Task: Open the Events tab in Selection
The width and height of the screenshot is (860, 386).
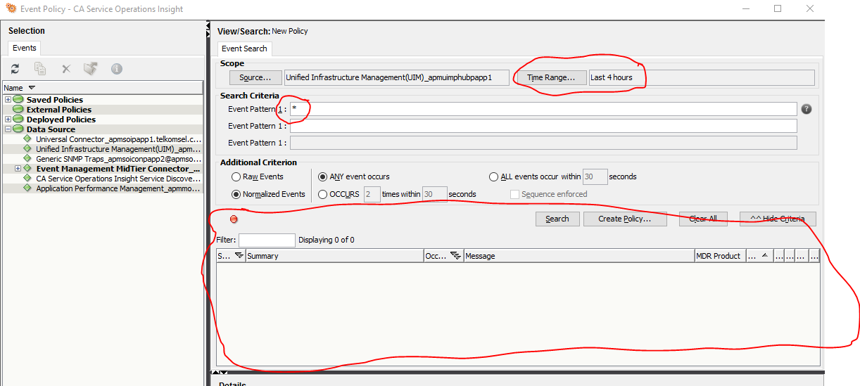Action: tap(25, 48)
